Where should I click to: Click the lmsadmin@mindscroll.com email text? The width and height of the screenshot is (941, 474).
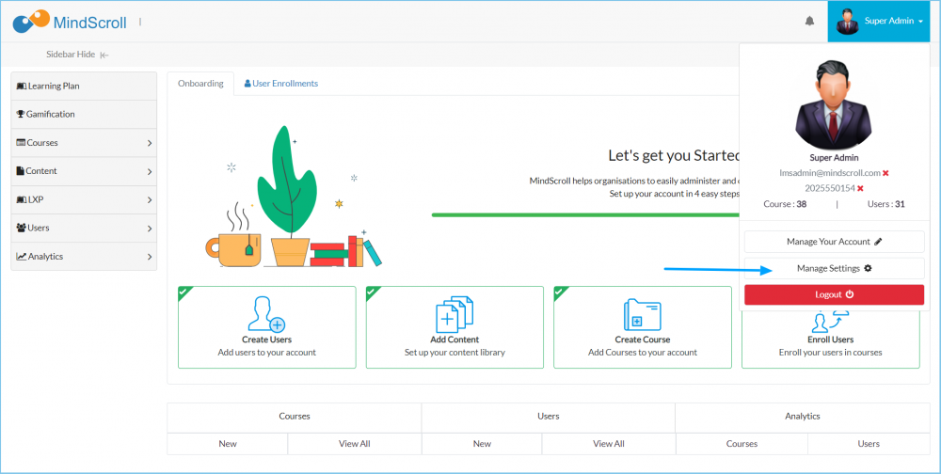[x=829, y=173]
